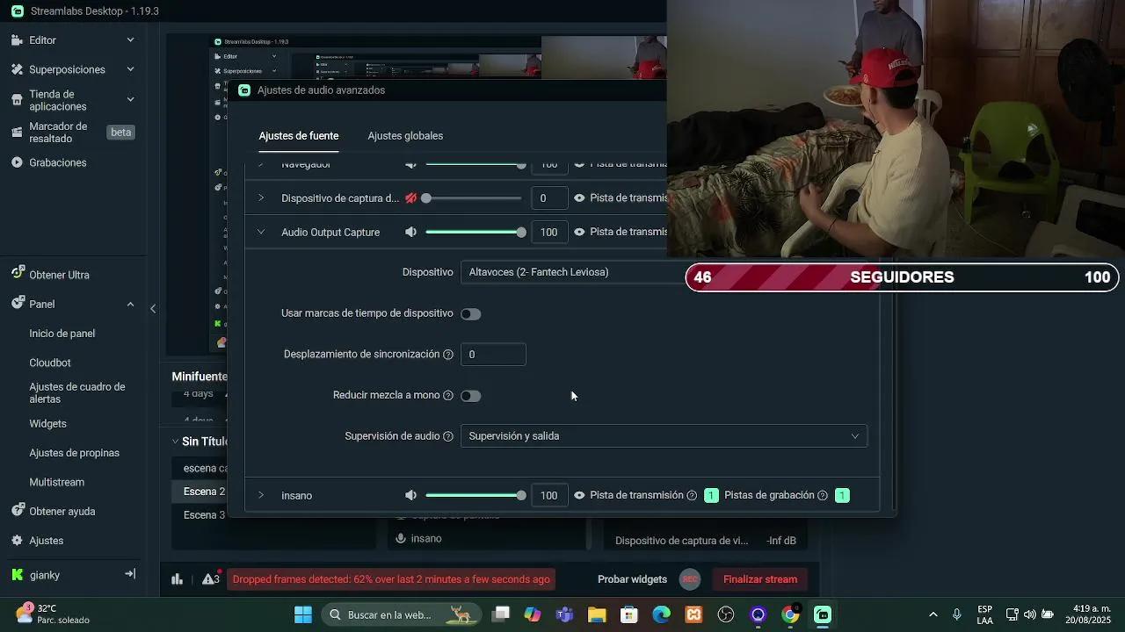Expand Tienda de aplicaciones chevron

click(x=130, y=99)
